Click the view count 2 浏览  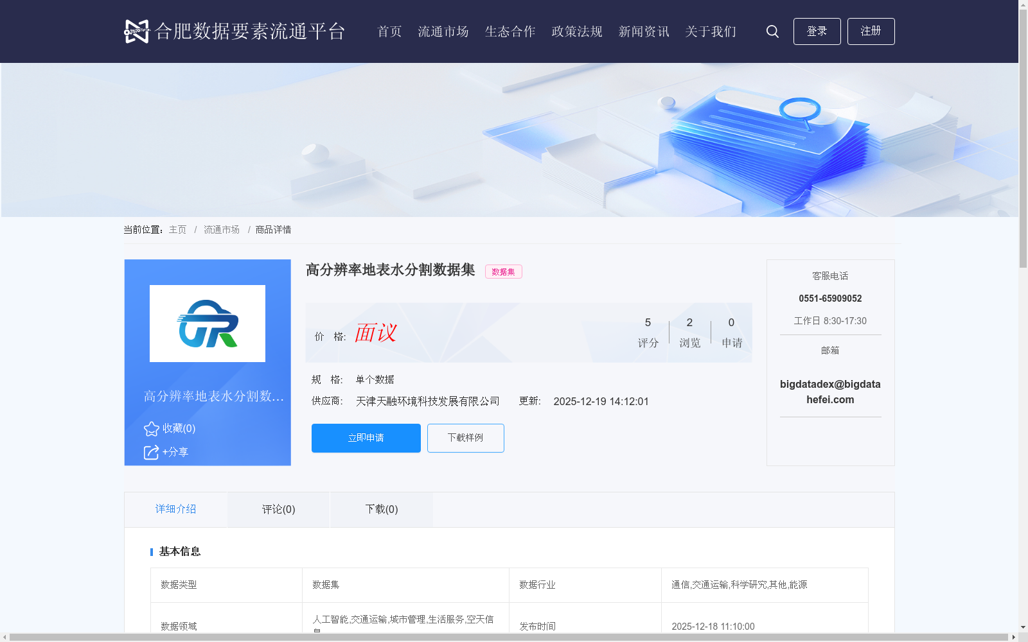pos(690,333)
